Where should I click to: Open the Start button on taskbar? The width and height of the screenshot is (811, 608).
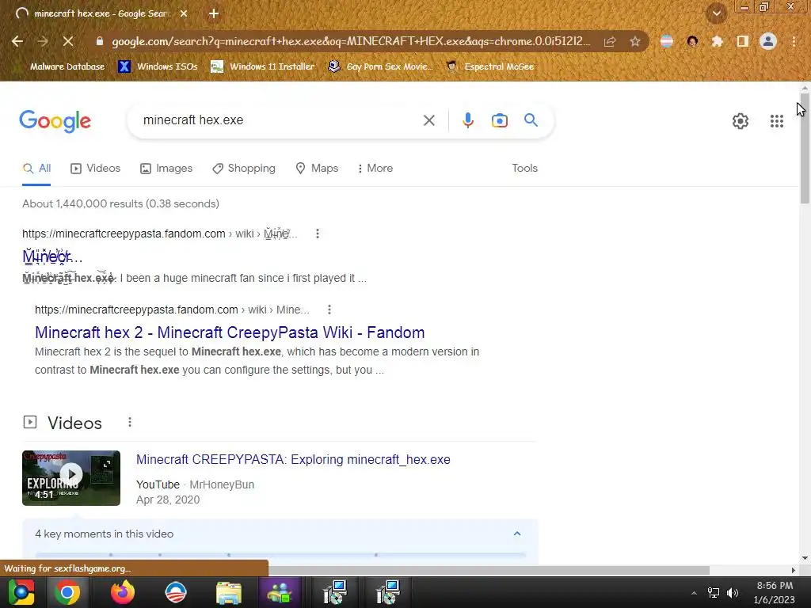coord(21,592)
